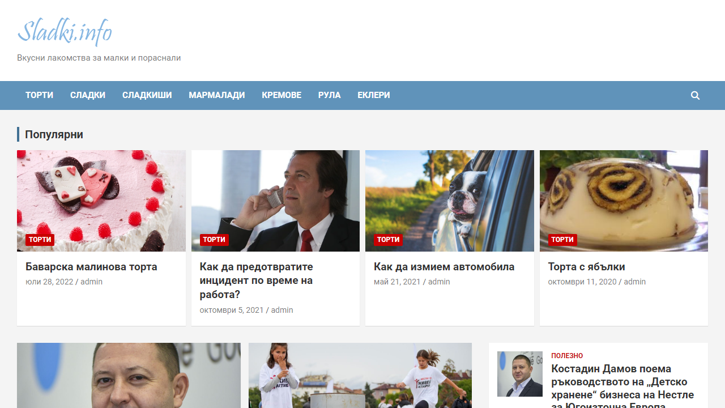Screen dimensions: 725x408
Task: Select СЛАДКИШИ in the navigation bar
Action: [147, 95]
